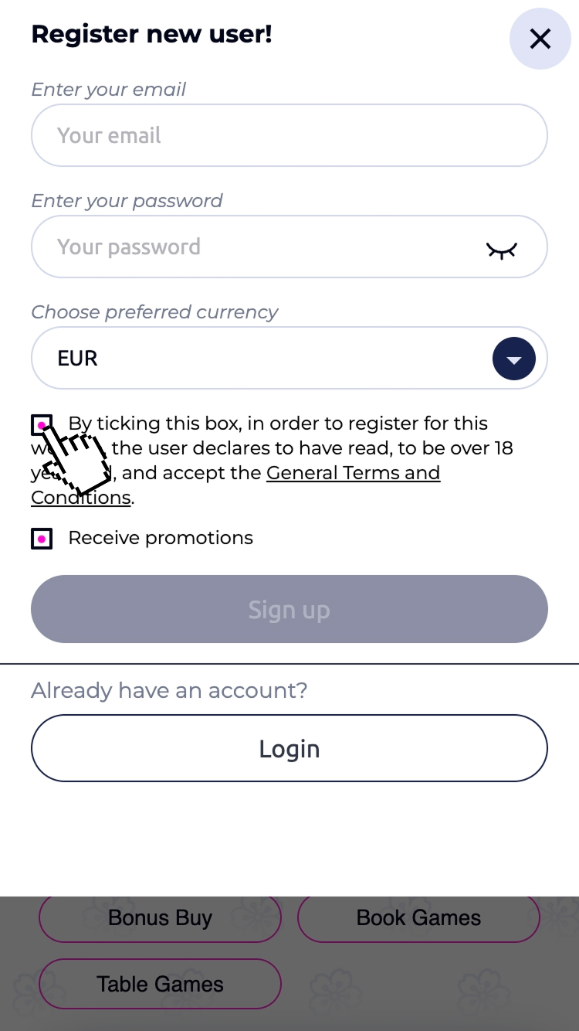Click the dark round currency dropdown arrow
Image resolution: width=579 pixels, height=1031 pixels.
(513, 359)
